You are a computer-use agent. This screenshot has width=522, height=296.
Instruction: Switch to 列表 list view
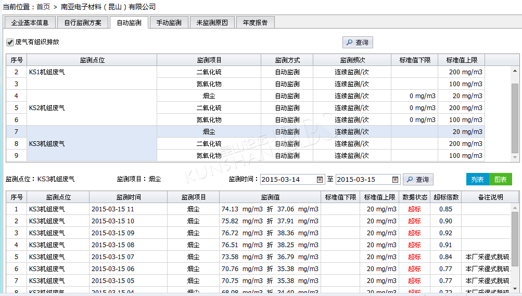[x=477, y=179]
